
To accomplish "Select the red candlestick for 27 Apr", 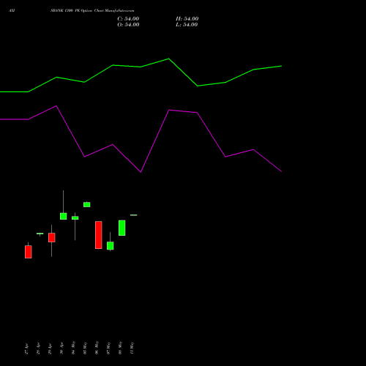I will (x=29, y=252).
